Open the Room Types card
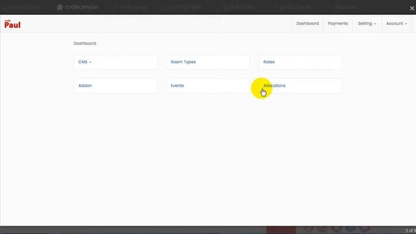 pyautogui.click(x=208, y=62)
